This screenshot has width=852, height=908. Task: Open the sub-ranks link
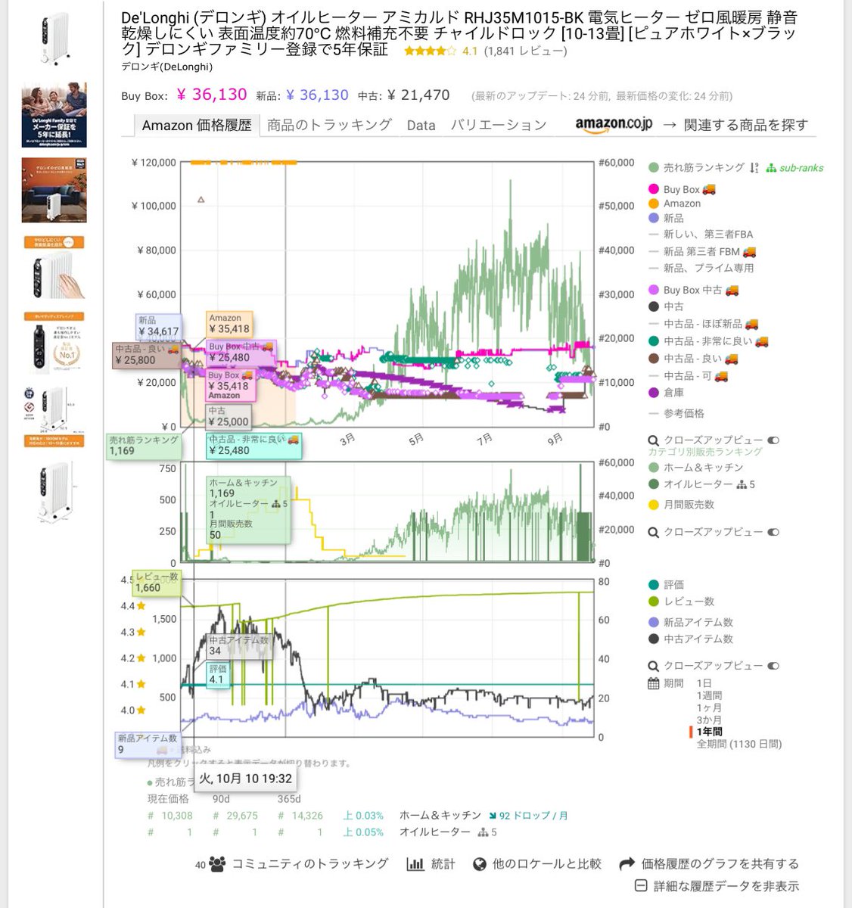click(795, 168)
